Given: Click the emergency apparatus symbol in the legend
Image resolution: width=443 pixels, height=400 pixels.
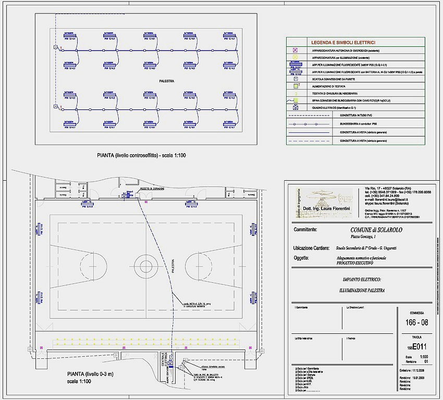Looking at the screenshot, I should 295,50.
